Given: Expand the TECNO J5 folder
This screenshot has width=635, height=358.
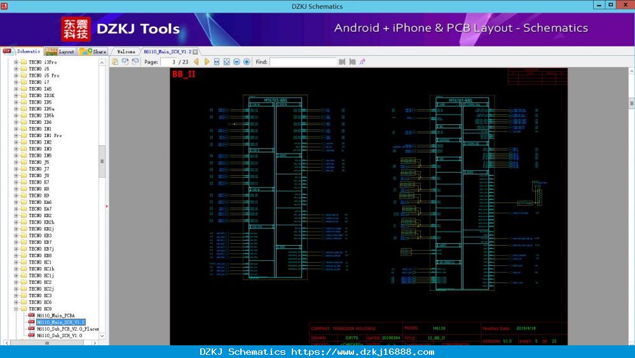Looking at the screenshot, I should (16, 162).
